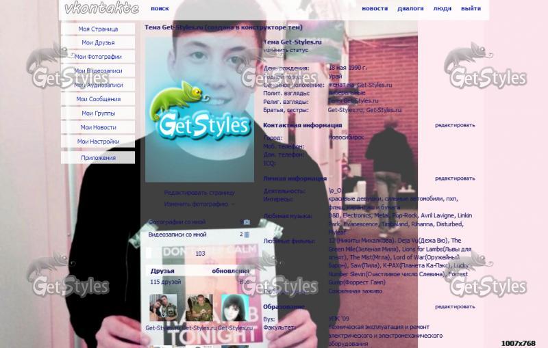
Task: Click the vkontakte logo in the header
Action: pyautogui.click(x=101, y=8)
